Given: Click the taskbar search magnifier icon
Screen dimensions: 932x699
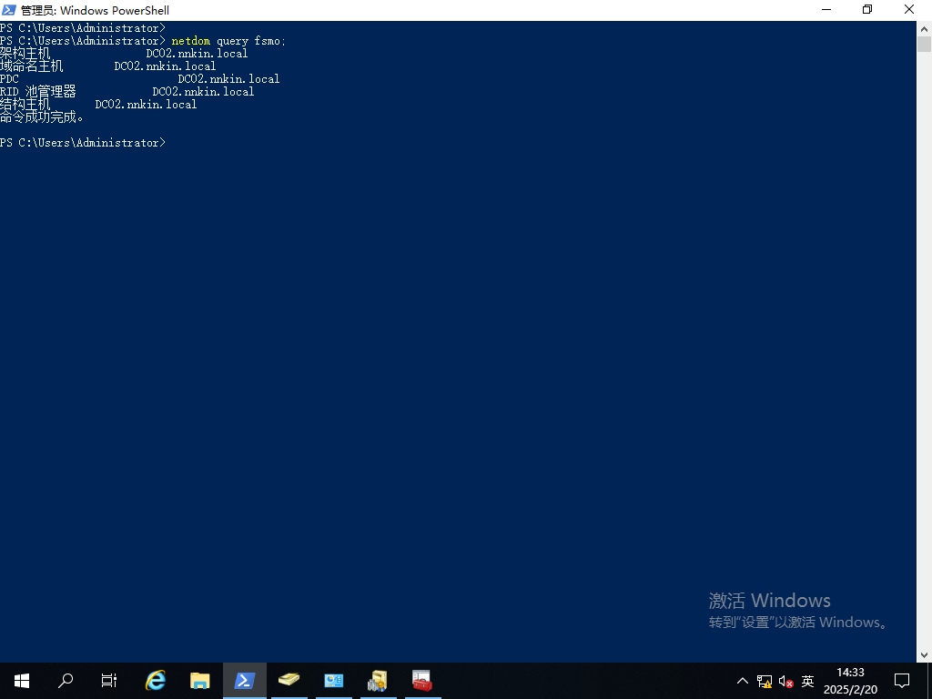Looking at the screenshot, I should pos(66,680).
